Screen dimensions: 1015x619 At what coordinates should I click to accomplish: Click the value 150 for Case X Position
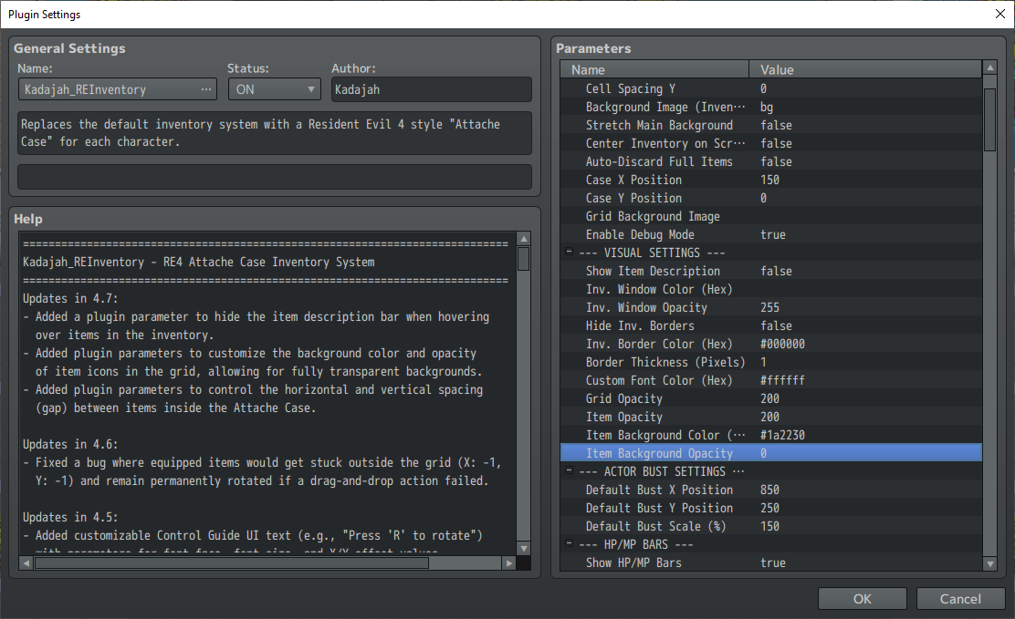769,180
